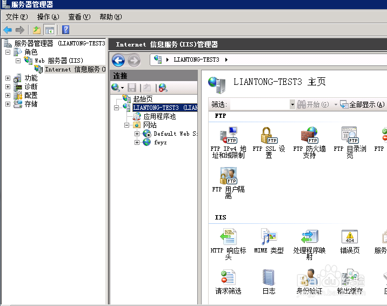Open FTP IPv4 地址和域限制 feature
Screen dimensions: 387x306
tap(228, 142)
